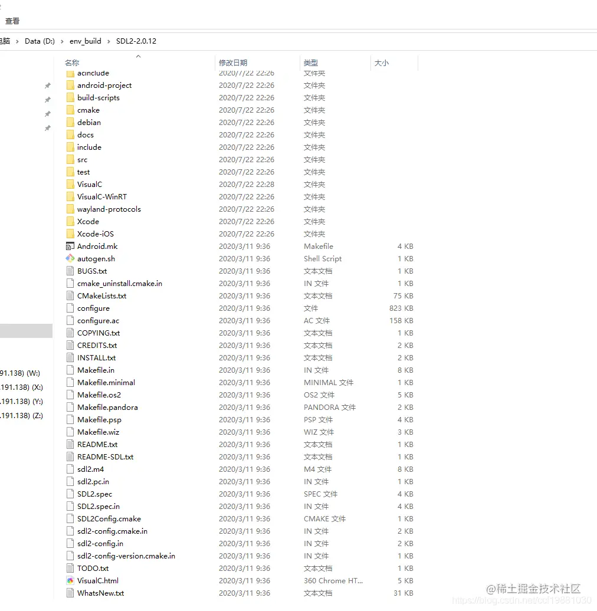Select the README-SDL.txt file name
This screenshot has width=597, height=611.
(105, 457)
